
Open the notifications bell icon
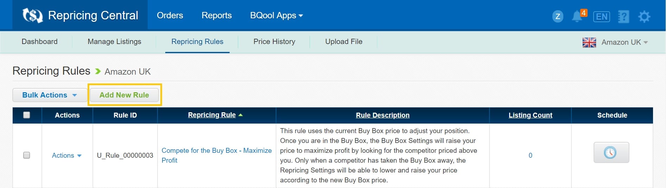click(x=577, y=17)
